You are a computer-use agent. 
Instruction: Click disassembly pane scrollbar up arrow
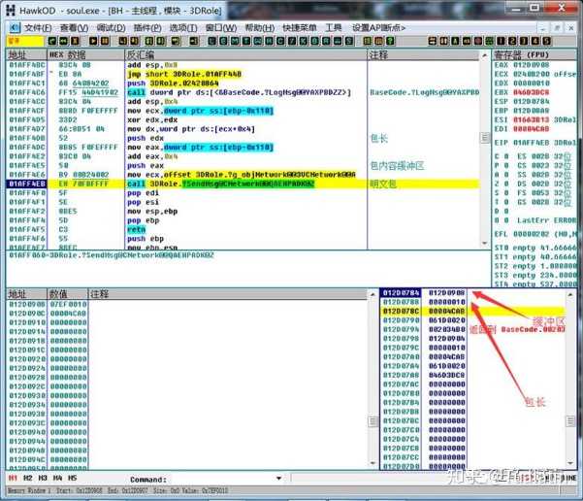tap(484, 55)
